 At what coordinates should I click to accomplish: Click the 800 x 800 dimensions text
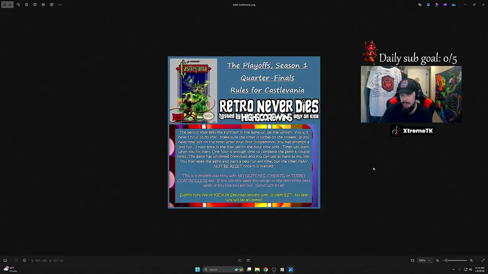41,260
